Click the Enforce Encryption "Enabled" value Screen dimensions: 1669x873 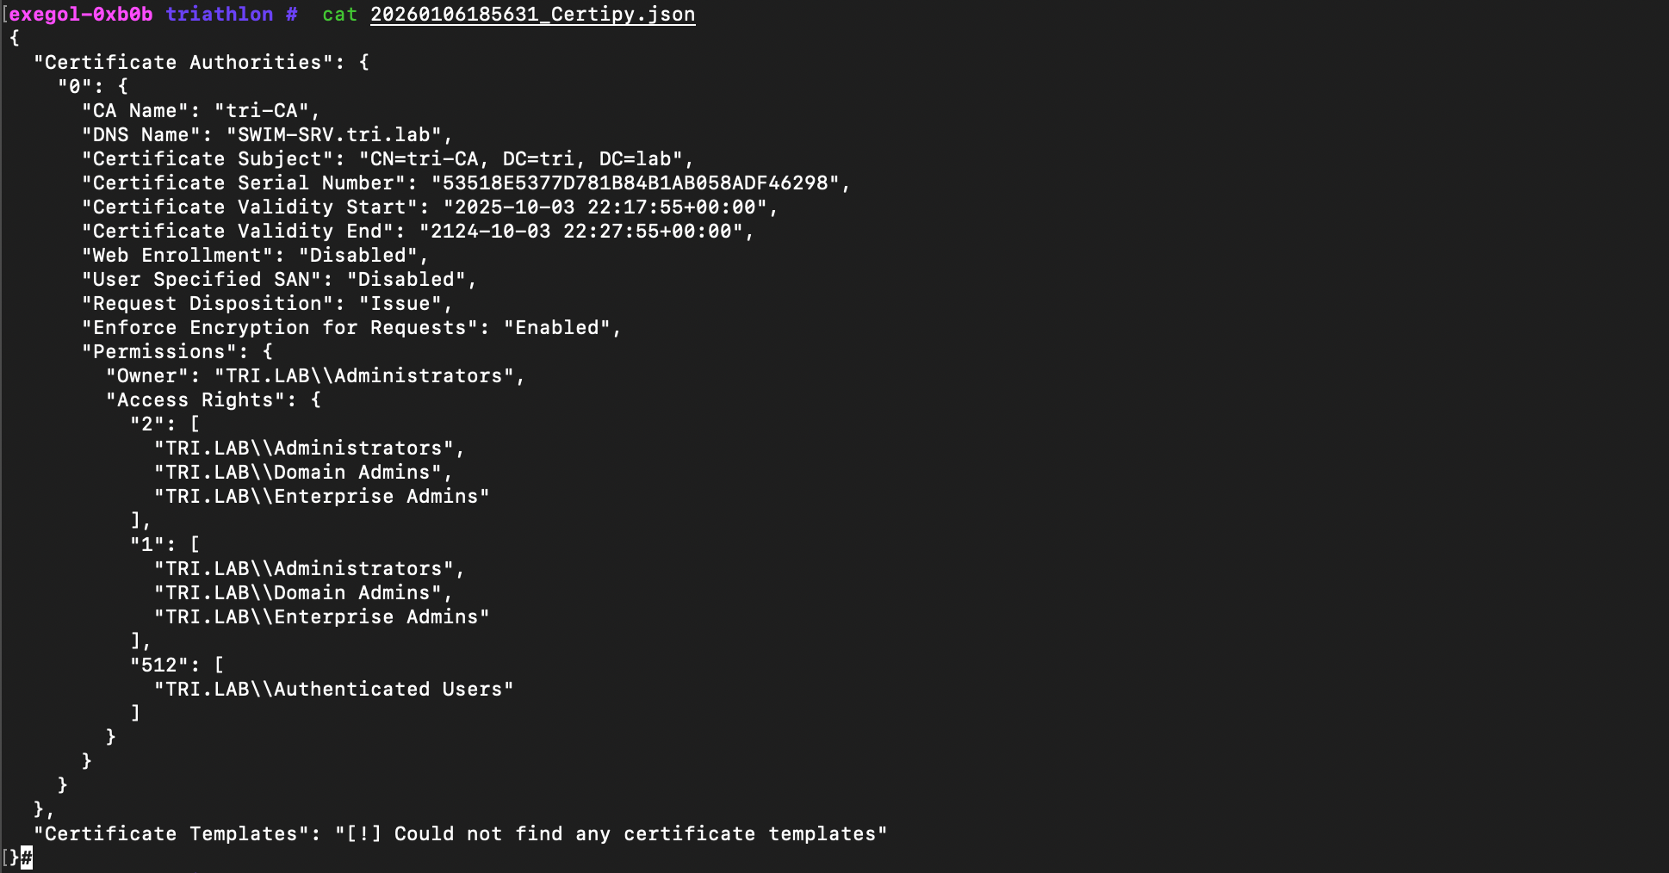pos(557,328)
